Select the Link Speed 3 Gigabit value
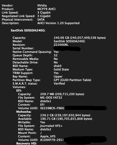 pos(44,12)
